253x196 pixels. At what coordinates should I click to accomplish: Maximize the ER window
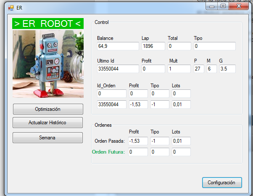pos(223,6)
